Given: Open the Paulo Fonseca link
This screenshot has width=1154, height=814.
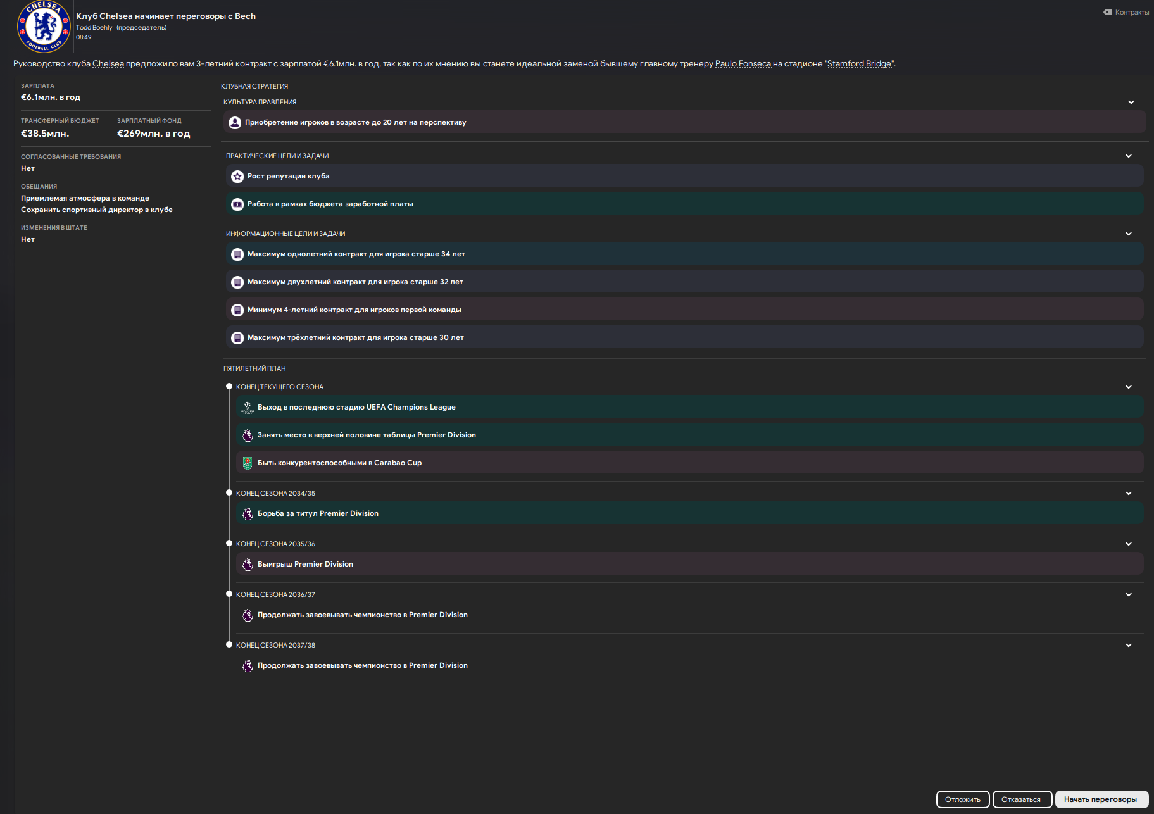Looking at the screenshot, I should point(743,64).
